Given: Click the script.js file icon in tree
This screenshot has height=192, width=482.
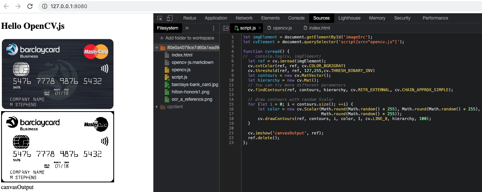Looking at the screenshot, I should point(167,77).
